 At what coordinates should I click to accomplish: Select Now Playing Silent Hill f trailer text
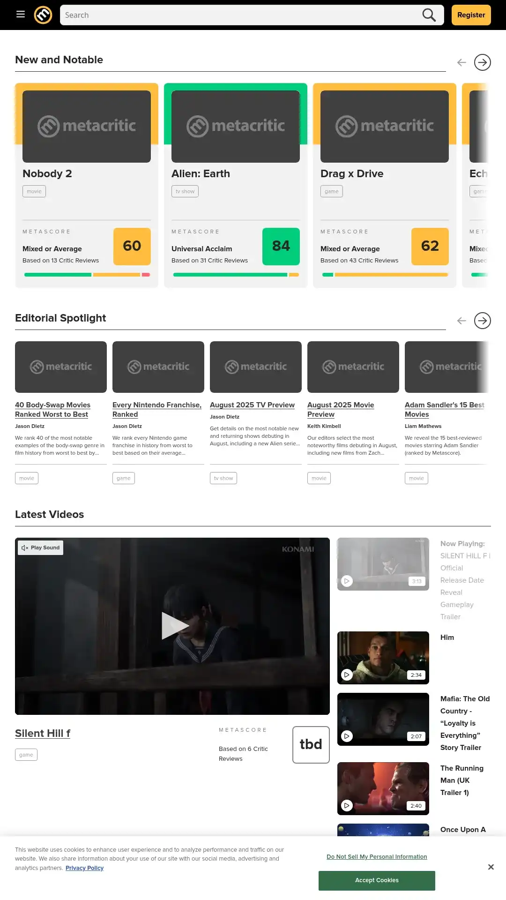point(465,580)
